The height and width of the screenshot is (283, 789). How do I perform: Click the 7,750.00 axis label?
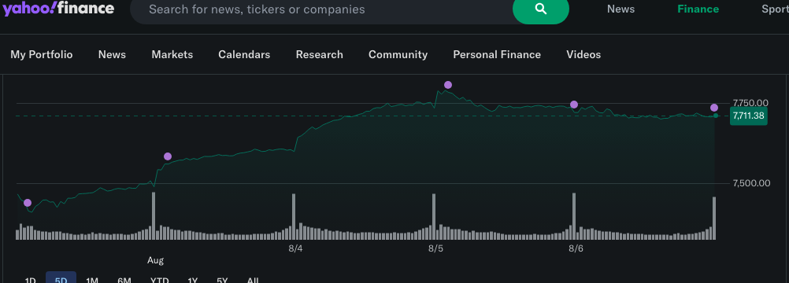(x=750, y=103)
